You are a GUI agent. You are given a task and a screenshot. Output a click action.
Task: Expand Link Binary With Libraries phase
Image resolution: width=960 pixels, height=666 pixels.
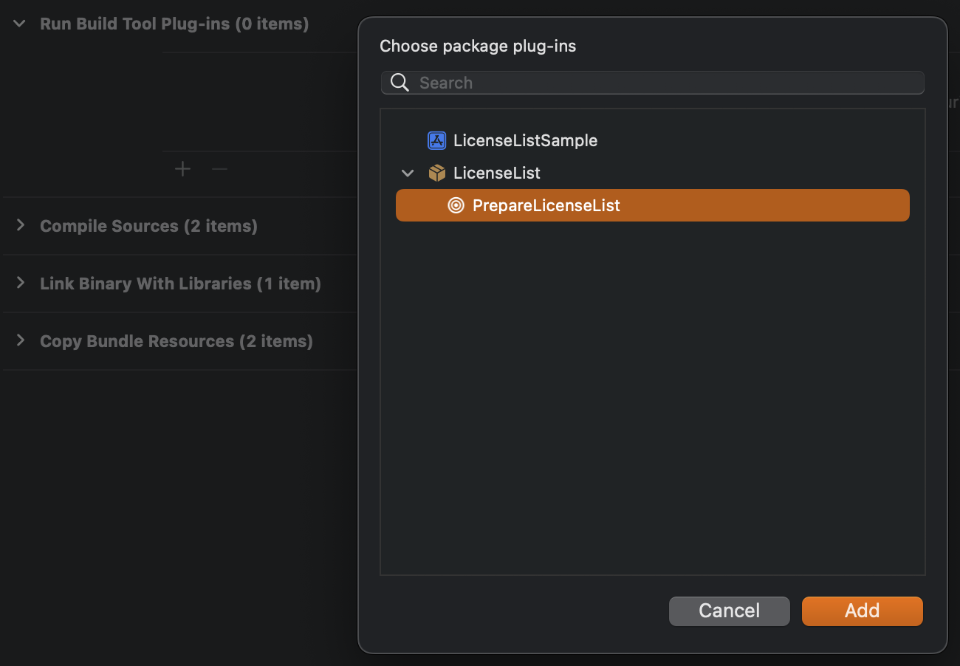[21, 283]
